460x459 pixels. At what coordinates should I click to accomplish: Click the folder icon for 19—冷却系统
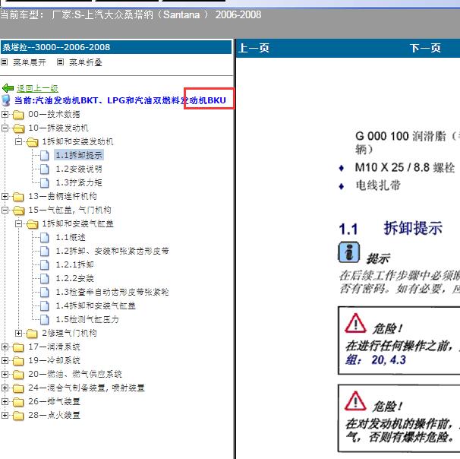pyautogui.click(x=19, y=360)
